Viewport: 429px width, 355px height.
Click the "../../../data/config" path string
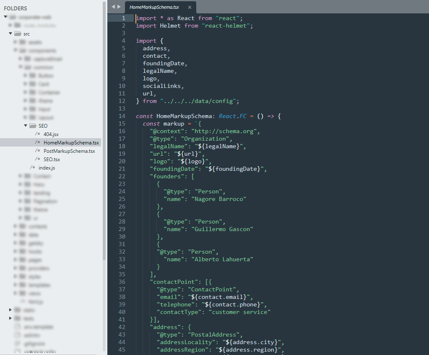tap(198, 101)
